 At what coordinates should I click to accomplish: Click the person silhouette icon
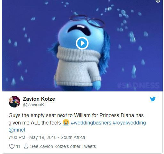pyautogui.click(x=26, y=146)
